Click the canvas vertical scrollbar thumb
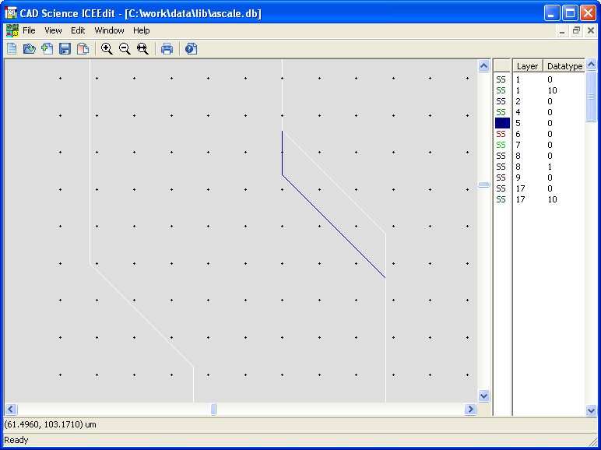 click(483, 185)
